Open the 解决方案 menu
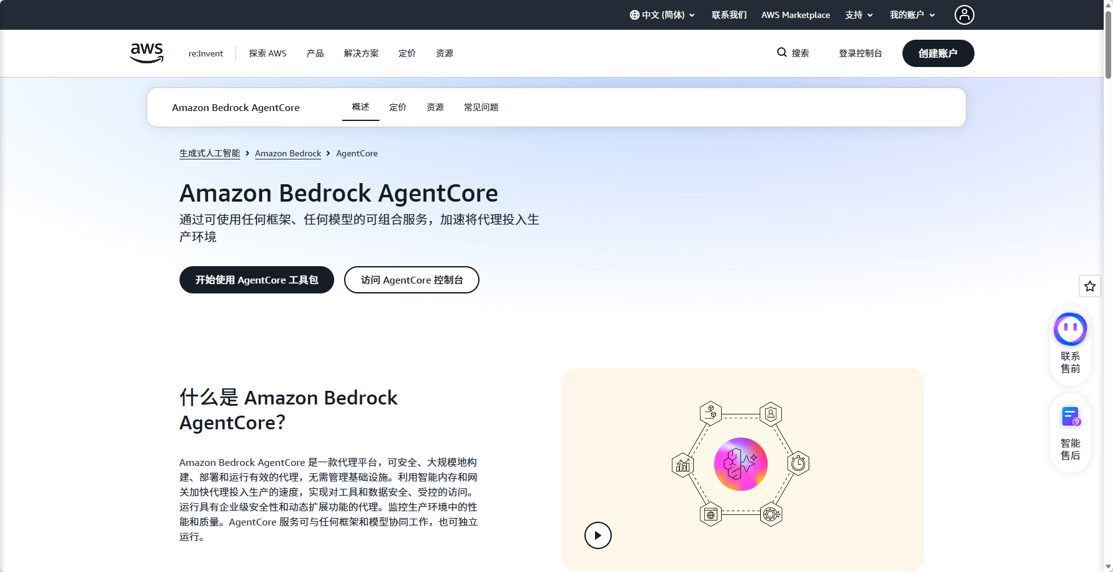 (361, 53)
